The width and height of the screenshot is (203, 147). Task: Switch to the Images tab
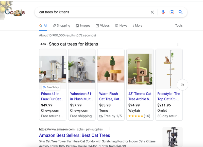(83, 26)
